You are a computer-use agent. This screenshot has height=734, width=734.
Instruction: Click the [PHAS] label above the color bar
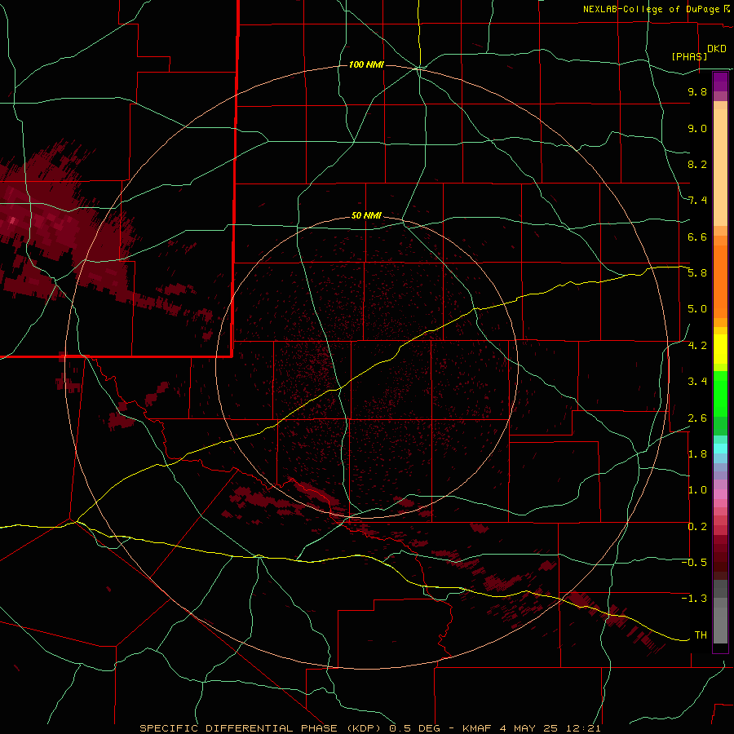[x=689, y=56]
